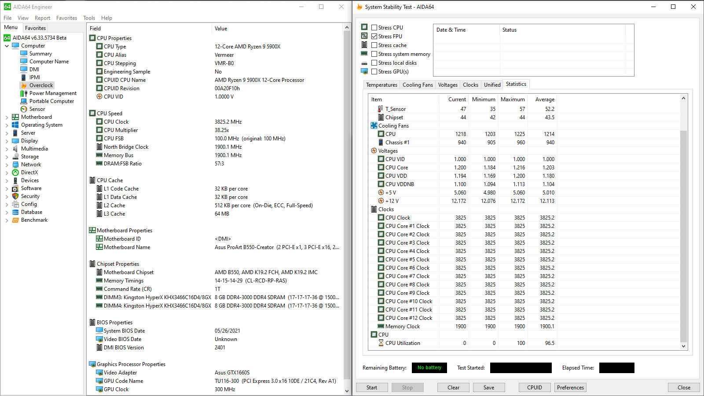Click the Config icon in the tree

[x=15, y=204]
